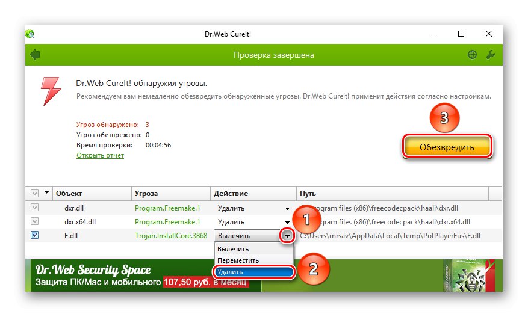The width and height of the screenshot is (528, 317).
Task: Click the Dr.Web product box image in the banner
Action: 470,275
